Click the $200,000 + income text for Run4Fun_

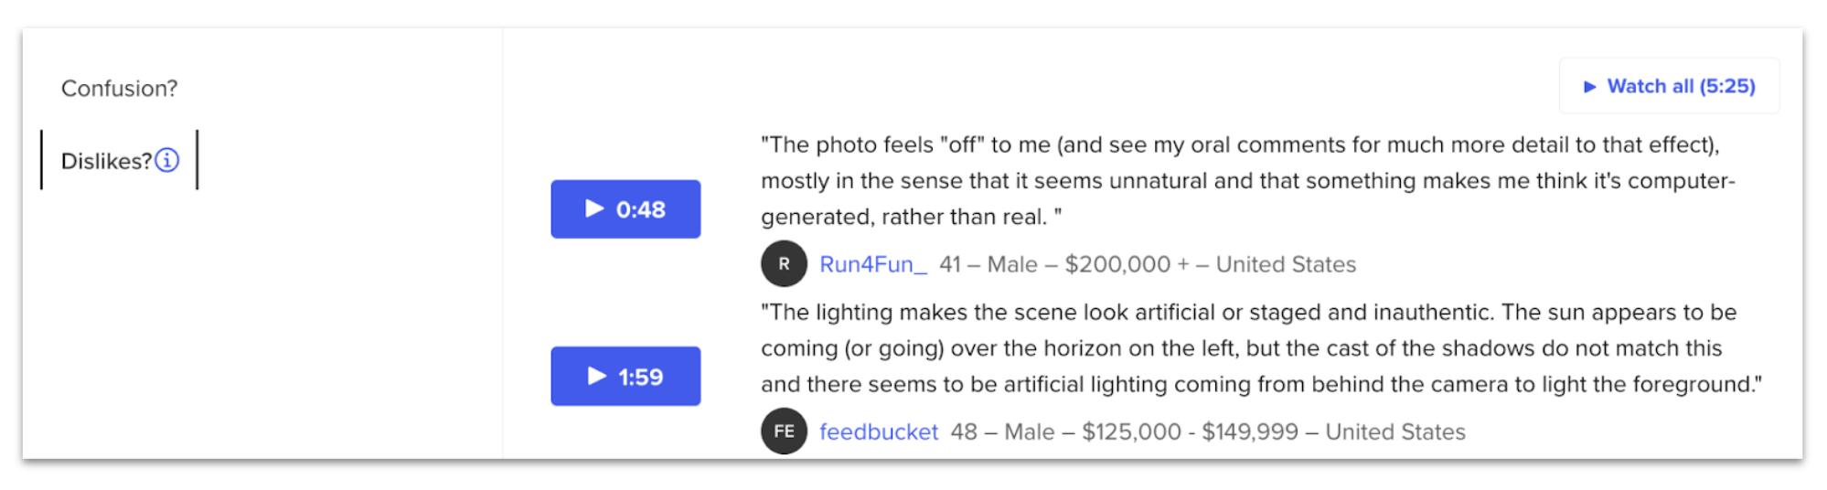click(x=1127, y=264)
